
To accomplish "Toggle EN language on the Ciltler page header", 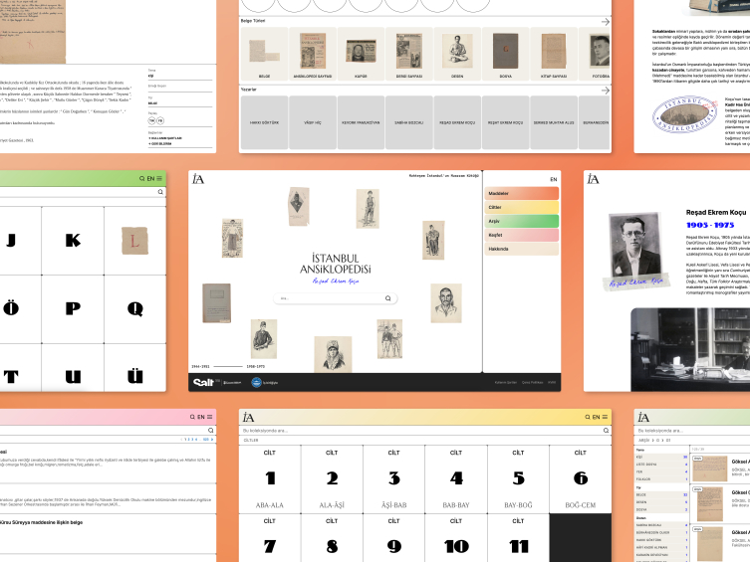I will point(596,418).
